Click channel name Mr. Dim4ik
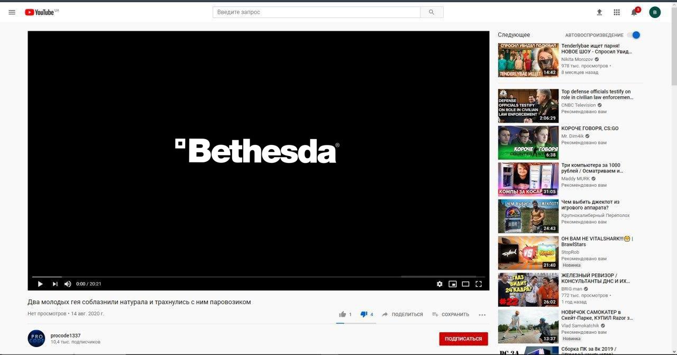Viewport: 677px width, 355px height. (573, 136)
